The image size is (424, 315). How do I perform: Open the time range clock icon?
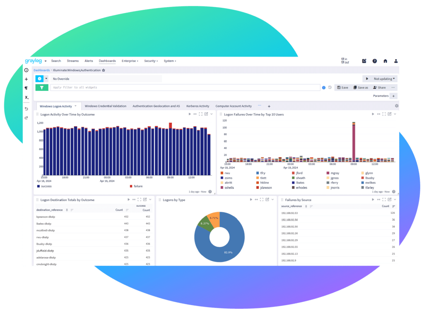click(39, 79)
